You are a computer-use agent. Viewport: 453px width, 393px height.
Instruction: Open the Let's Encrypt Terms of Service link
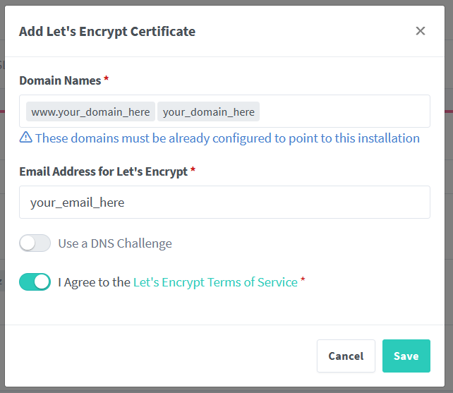coord(215,282)
